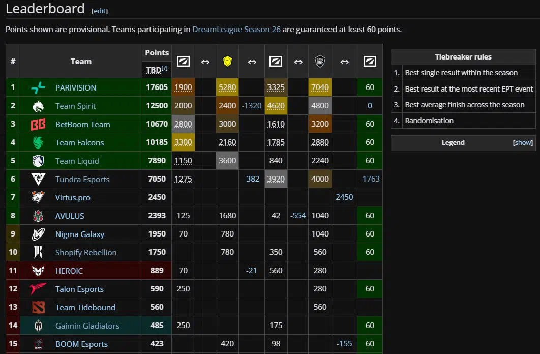Screen dimensions: 540x354
Task: Open the Team Tidebound name link
Action: [x=85, y=307]
